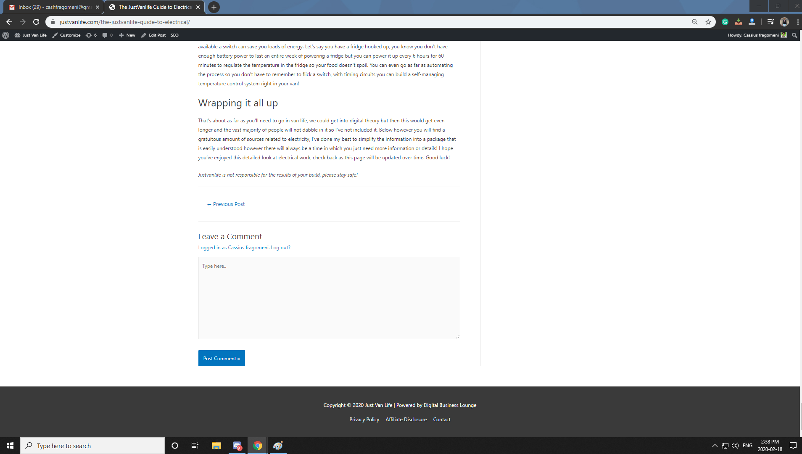Click the admin bar search magnifier
Viewport: 802px width, 454px height.
794,35
